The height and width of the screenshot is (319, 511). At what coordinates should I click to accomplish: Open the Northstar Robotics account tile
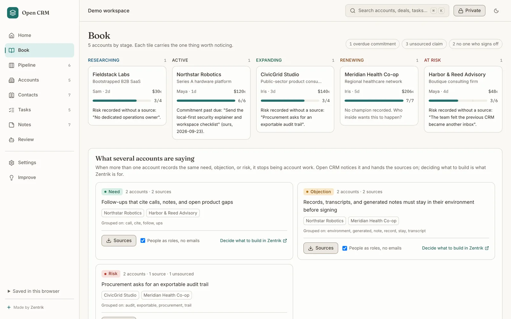coord(211,103)
